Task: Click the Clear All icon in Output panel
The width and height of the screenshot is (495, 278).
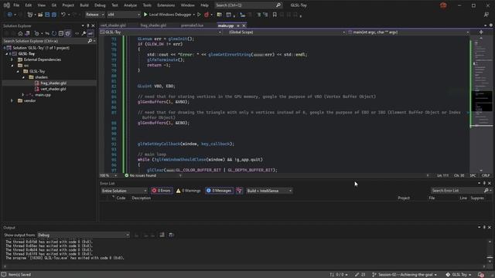Action: pyautogui.click(x=162, y=235)
